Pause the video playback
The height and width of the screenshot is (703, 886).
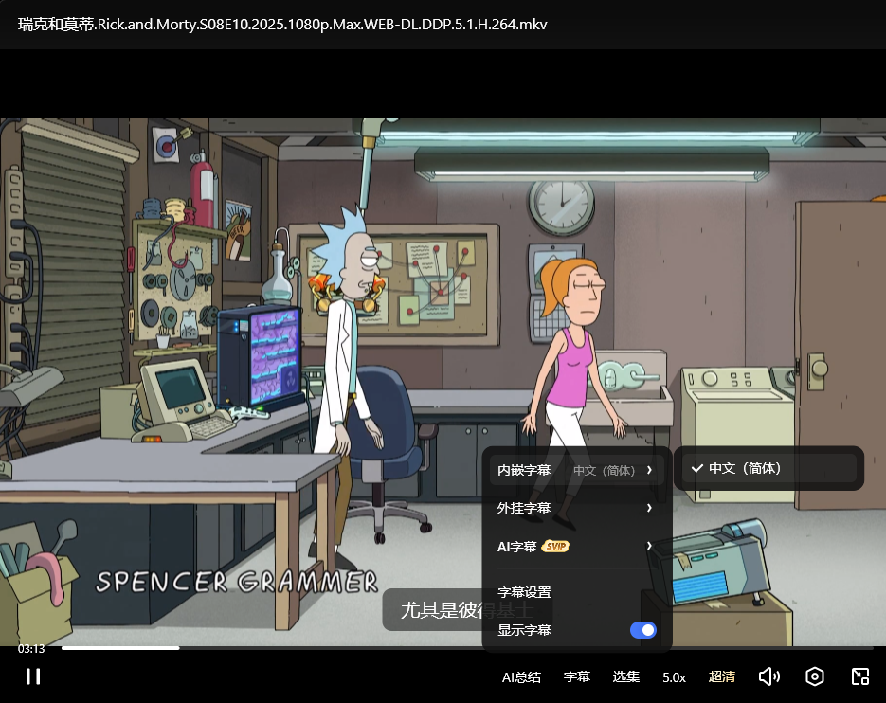click(33, 676)
